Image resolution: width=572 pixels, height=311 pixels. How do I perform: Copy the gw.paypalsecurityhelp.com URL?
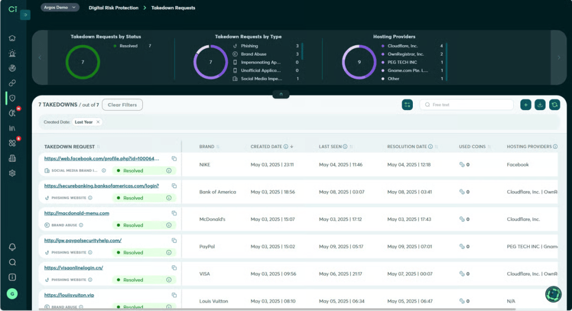tap(174, 241)
